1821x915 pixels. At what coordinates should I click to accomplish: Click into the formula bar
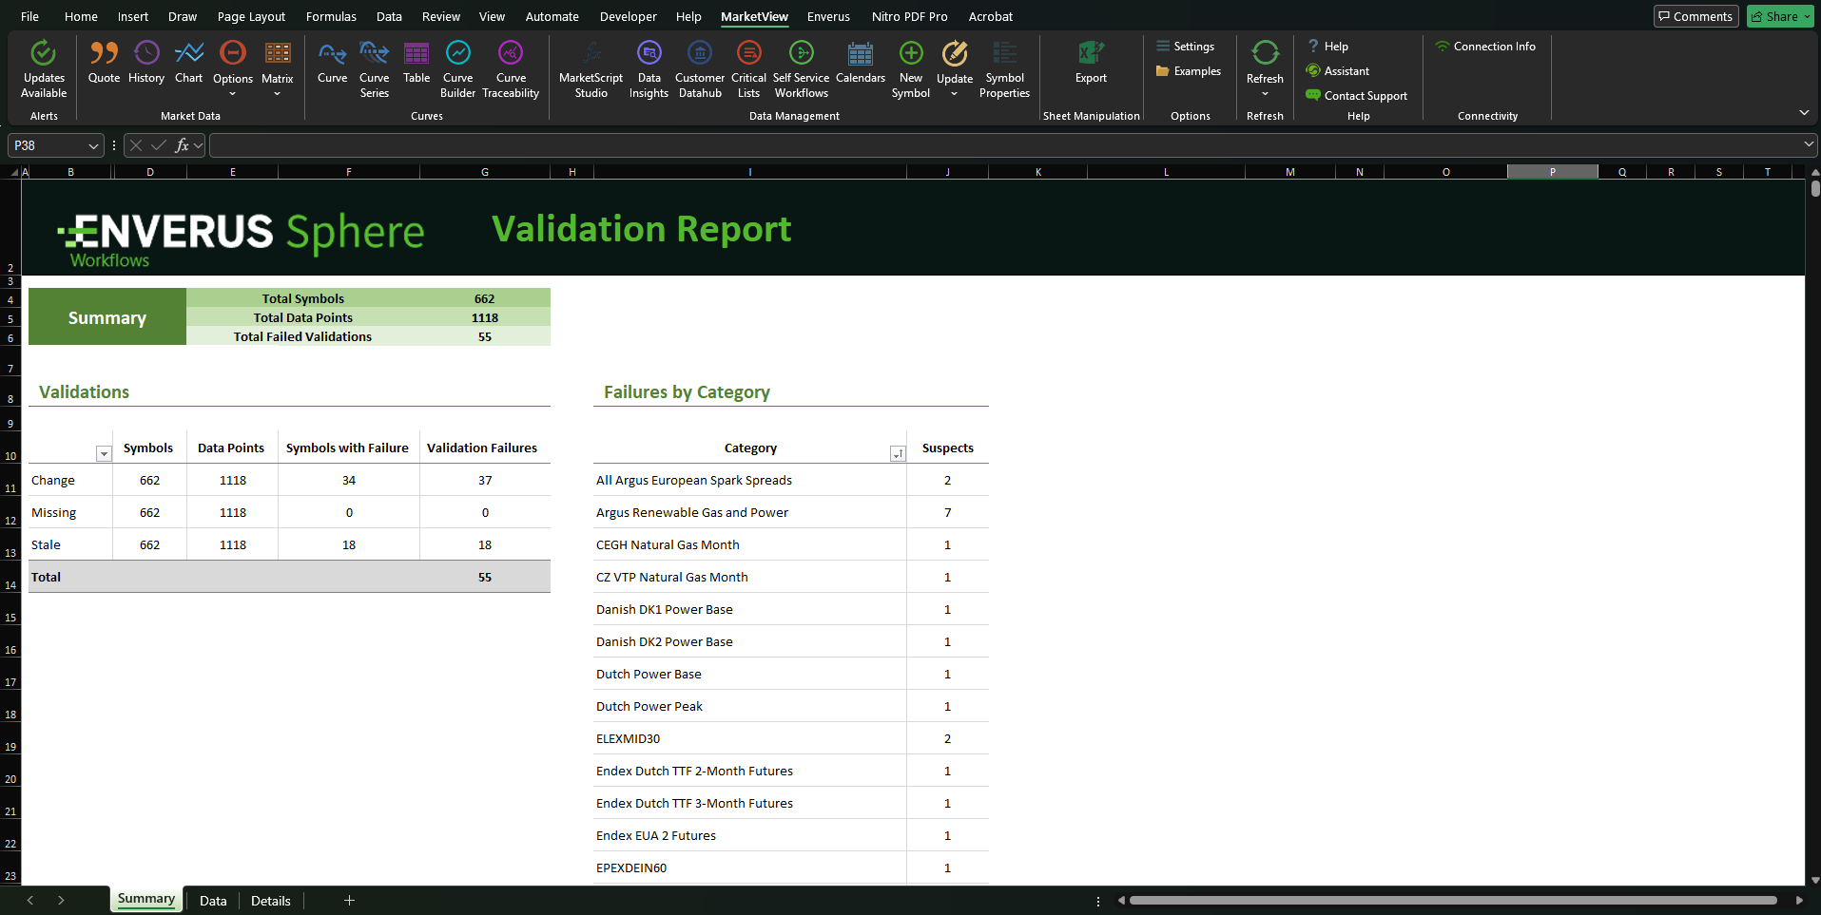[1005, 145]
